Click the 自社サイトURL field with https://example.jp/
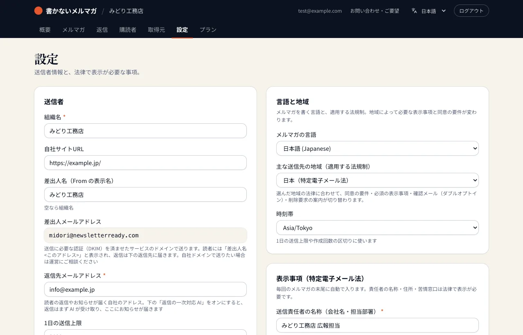The width and height of the screenshot is (523, 335). (x=145, y=163)
